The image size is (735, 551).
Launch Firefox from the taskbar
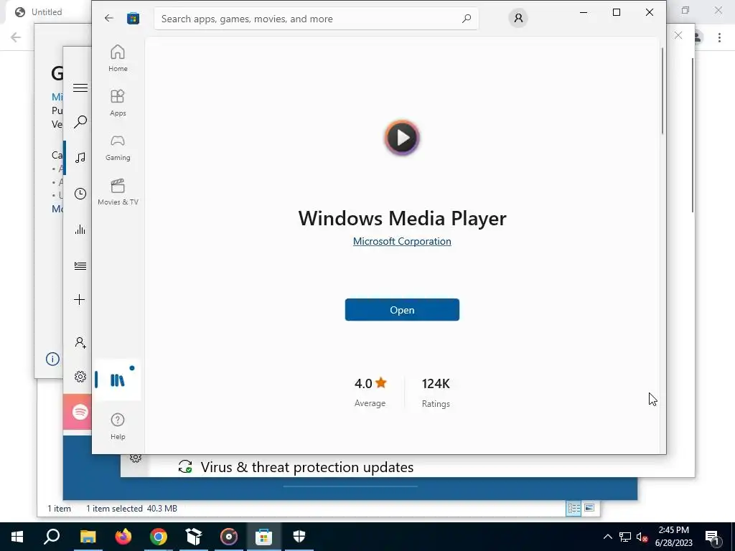123,537
